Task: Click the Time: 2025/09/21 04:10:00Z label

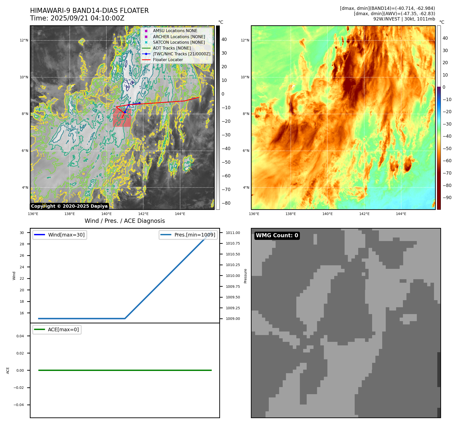Action: (77, 18)
